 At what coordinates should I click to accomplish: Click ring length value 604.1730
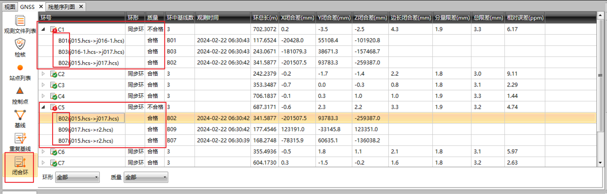click(265, 163)
